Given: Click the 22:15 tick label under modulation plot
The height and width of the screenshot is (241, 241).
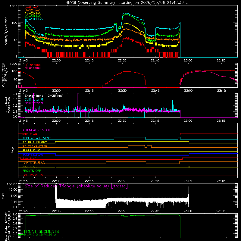Looking at the screenshot, I should point(89,121).
